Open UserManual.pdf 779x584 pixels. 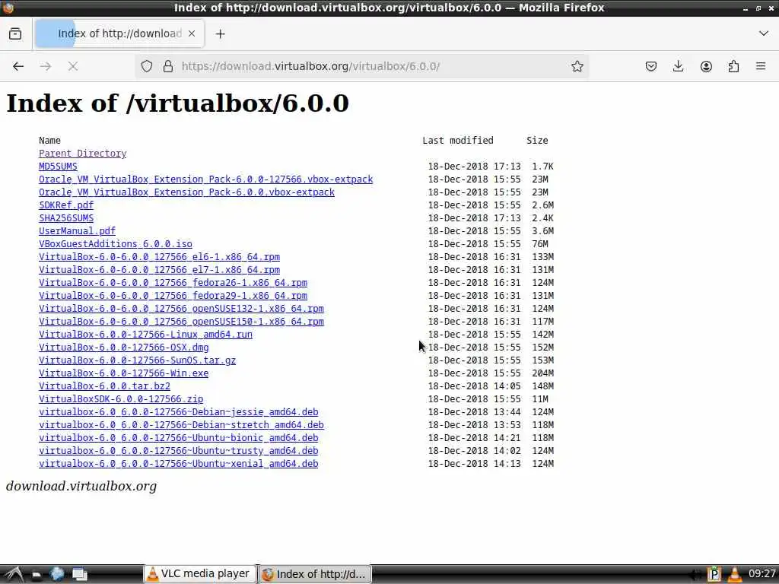coord(77,231)
